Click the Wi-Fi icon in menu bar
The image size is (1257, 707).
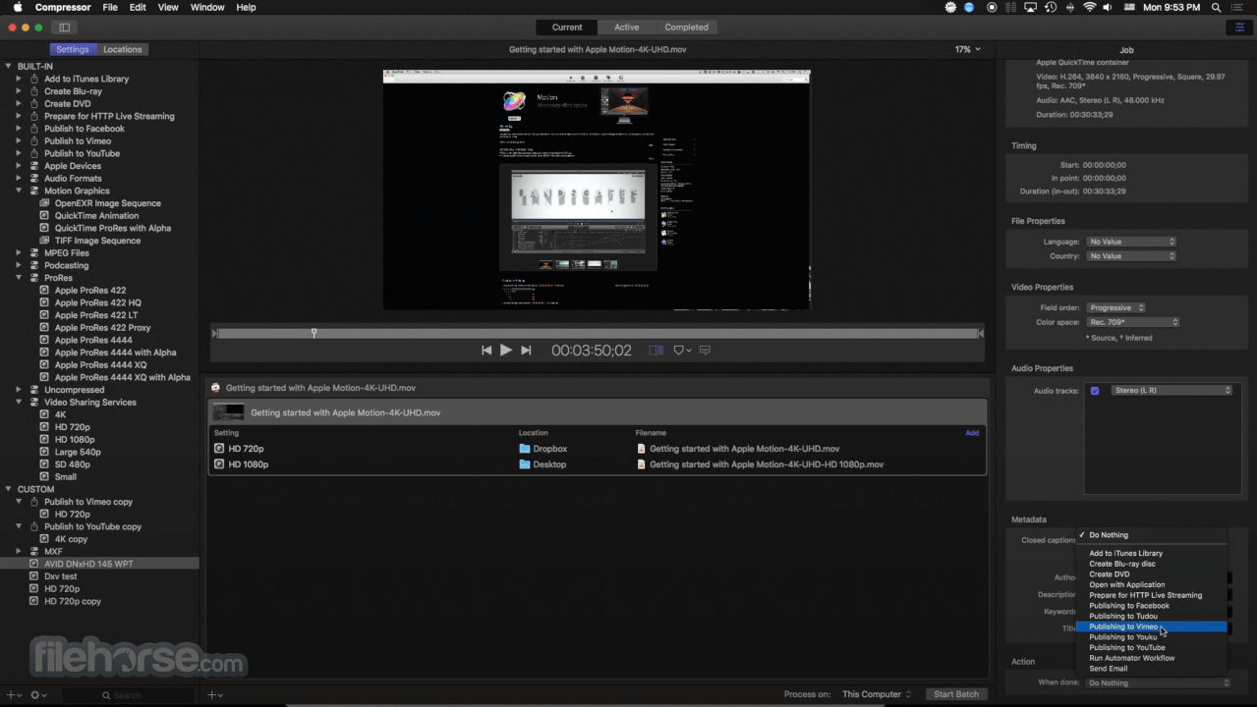pyautogui.click(x=1090, y=7)
